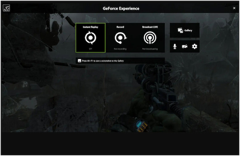
Task: Toggle the microphone icon
Action: pyautogui.click(x=175, y=46)
